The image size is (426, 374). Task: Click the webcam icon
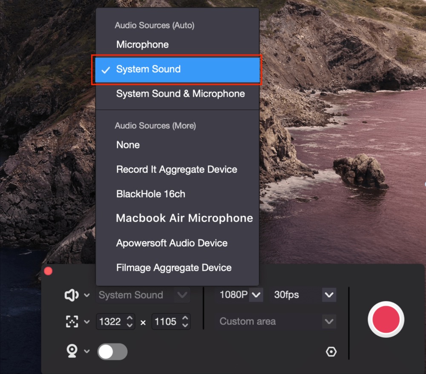click(x=72, y=351)
